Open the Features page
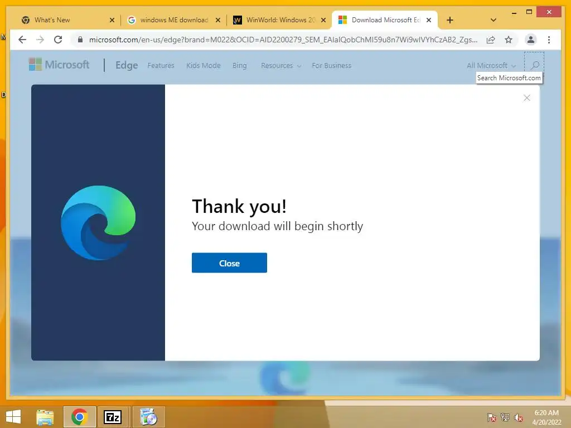571x428 pixels. [x=161, y=66]
